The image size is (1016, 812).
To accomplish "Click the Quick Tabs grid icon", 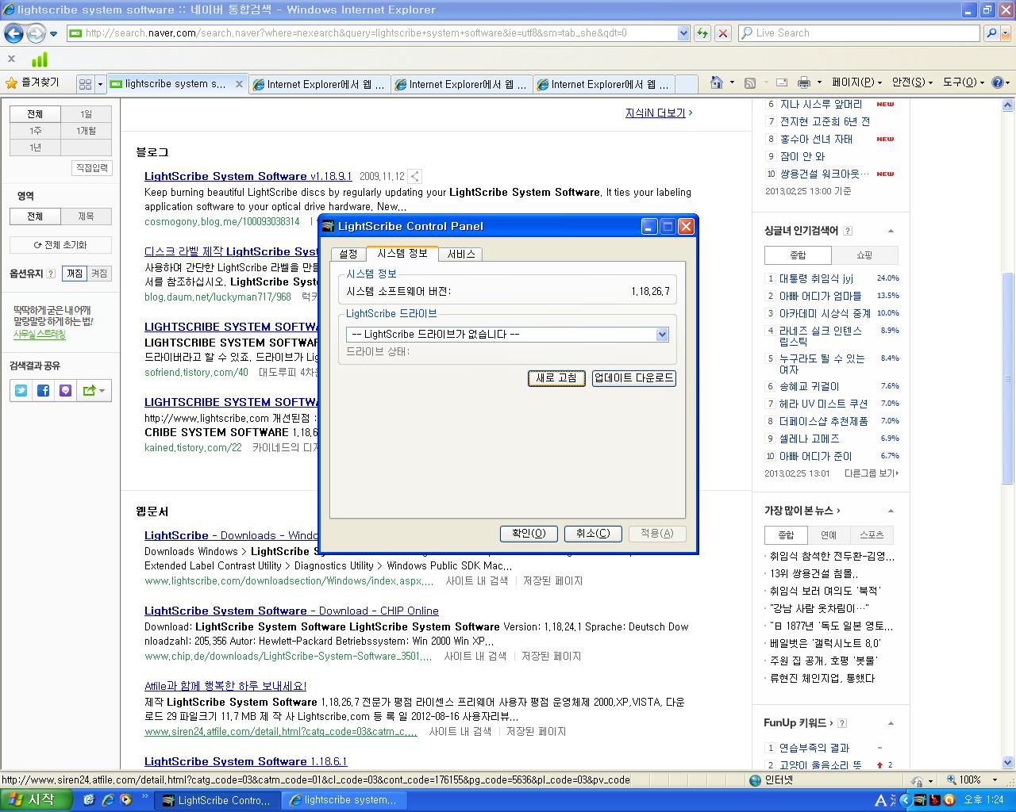I will click(86, 84).
